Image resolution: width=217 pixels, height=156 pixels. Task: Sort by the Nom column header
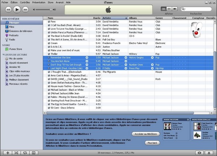pos(68,18)
